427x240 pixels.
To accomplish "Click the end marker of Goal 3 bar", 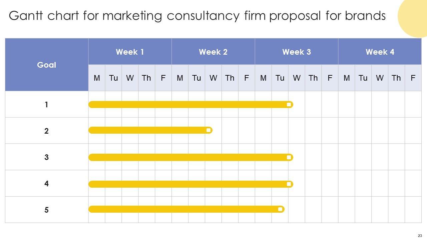I will [x=289, y=157].
